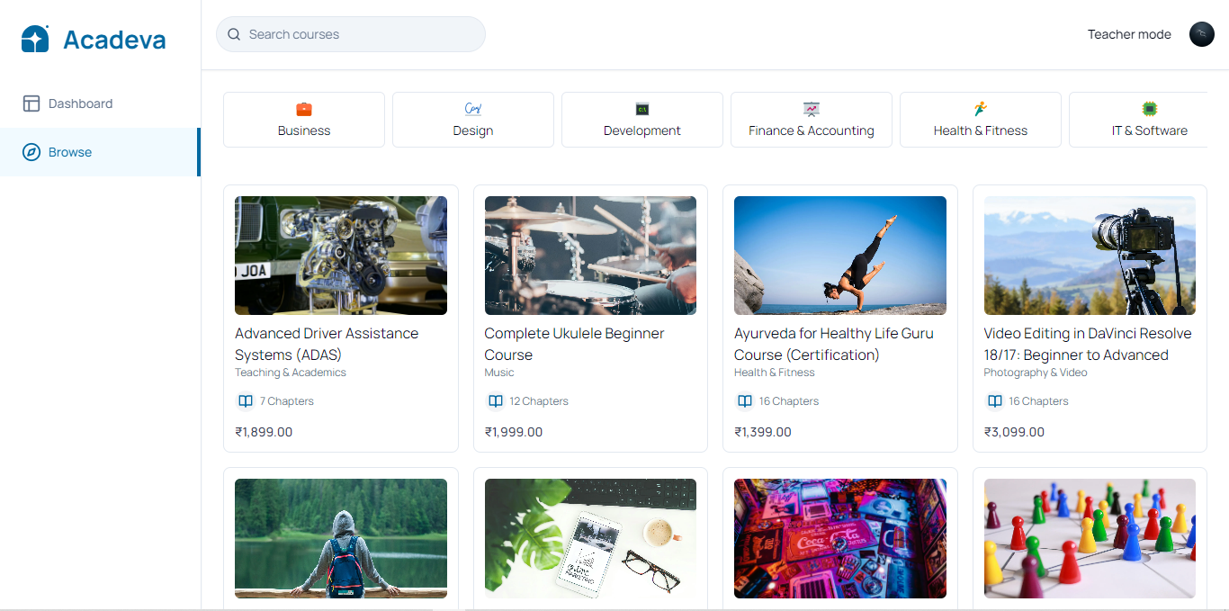Click the Health & Fitness runner icon
The image size is (1229, 611).
pos(981,109)
